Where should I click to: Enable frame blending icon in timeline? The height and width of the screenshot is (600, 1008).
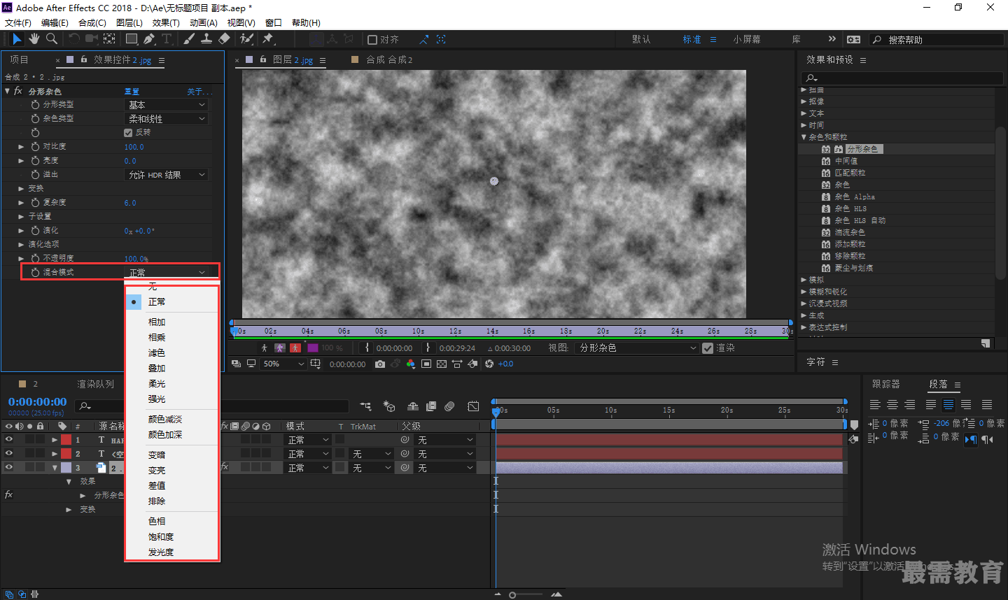pos(431,406)
